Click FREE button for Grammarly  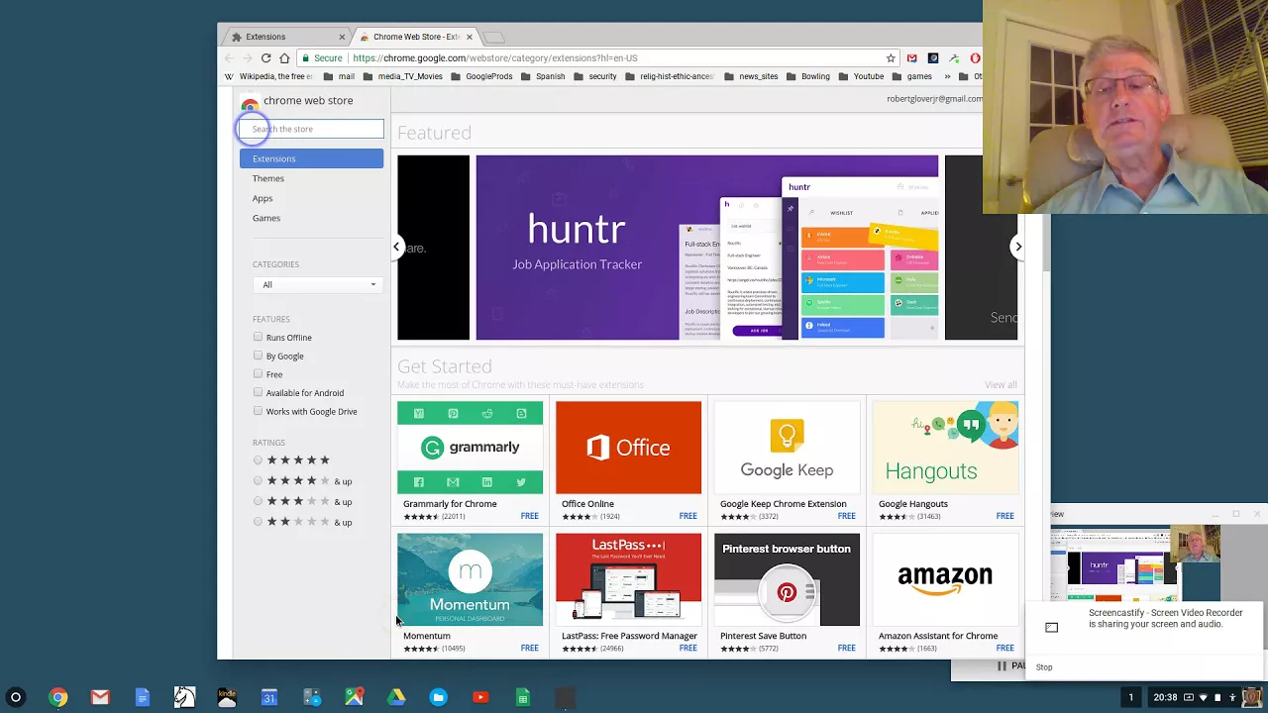530,516
